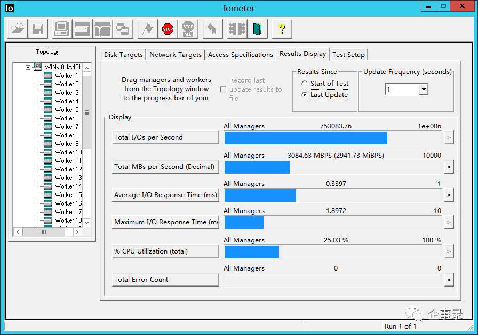
Task: Click the Total I/Os per Second progress bar
Action: click(x=332, y=138)
